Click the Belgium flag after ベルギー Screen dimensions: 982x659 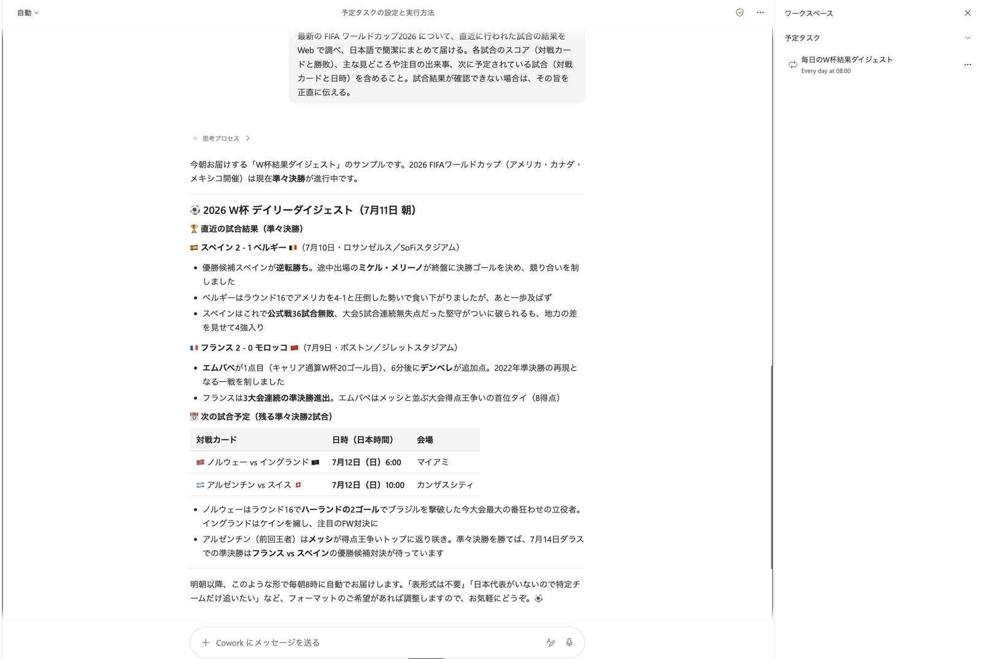(x=293, y=248)
